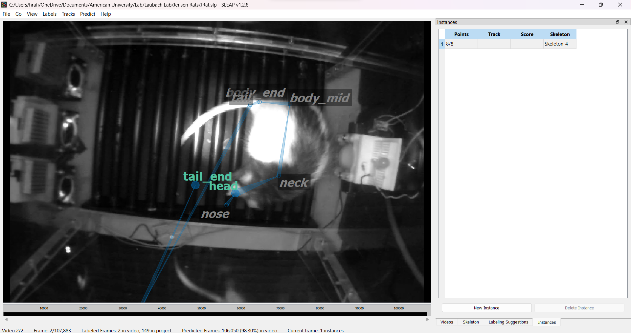The height and width of the screenshot is (333, 631).
Task: Click the timeline scroll right arrow
Action: pyautogui.click(x=428, y=319)
